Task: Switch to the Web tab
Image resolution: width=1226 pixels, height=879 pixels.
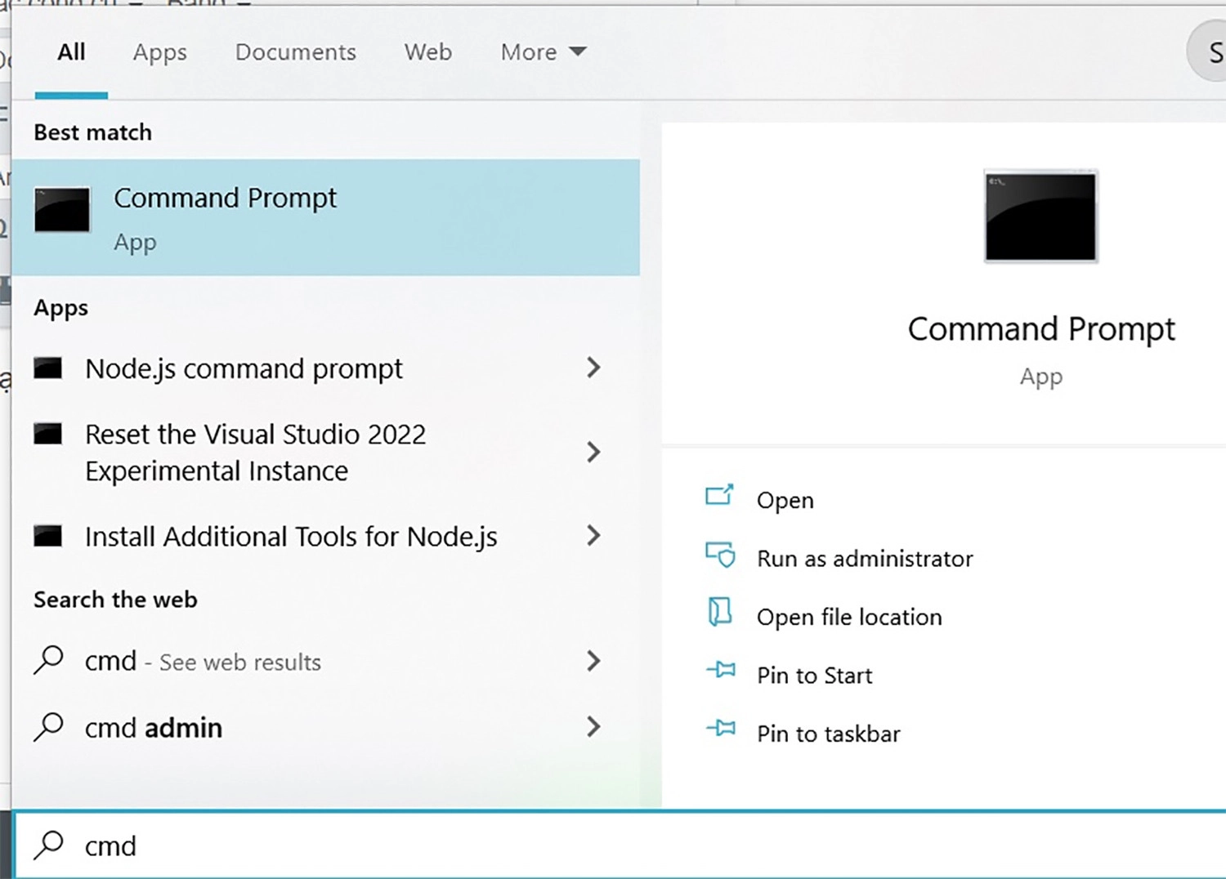Action: click(428, 52)
